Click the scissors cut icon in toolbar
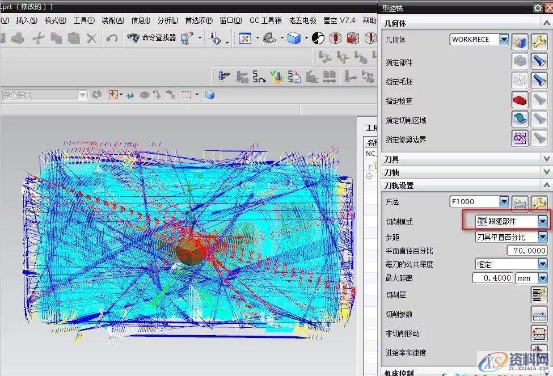 (x=38, y=38)
